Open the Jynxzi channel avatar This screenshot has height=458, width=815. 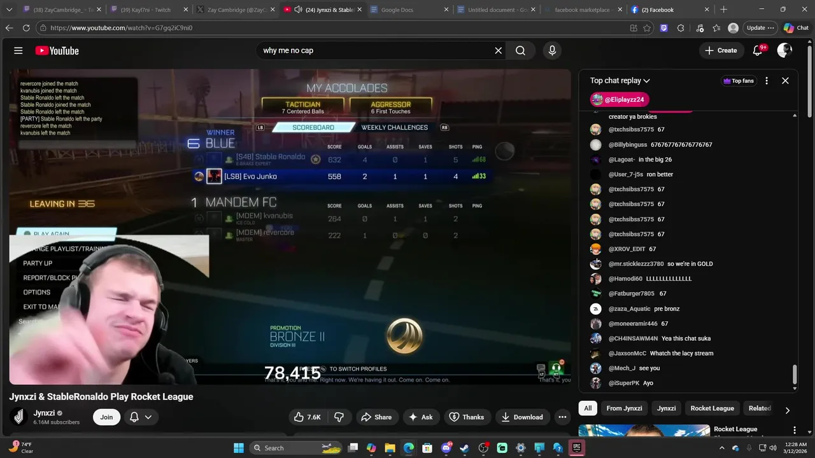(x=19, y=417)
